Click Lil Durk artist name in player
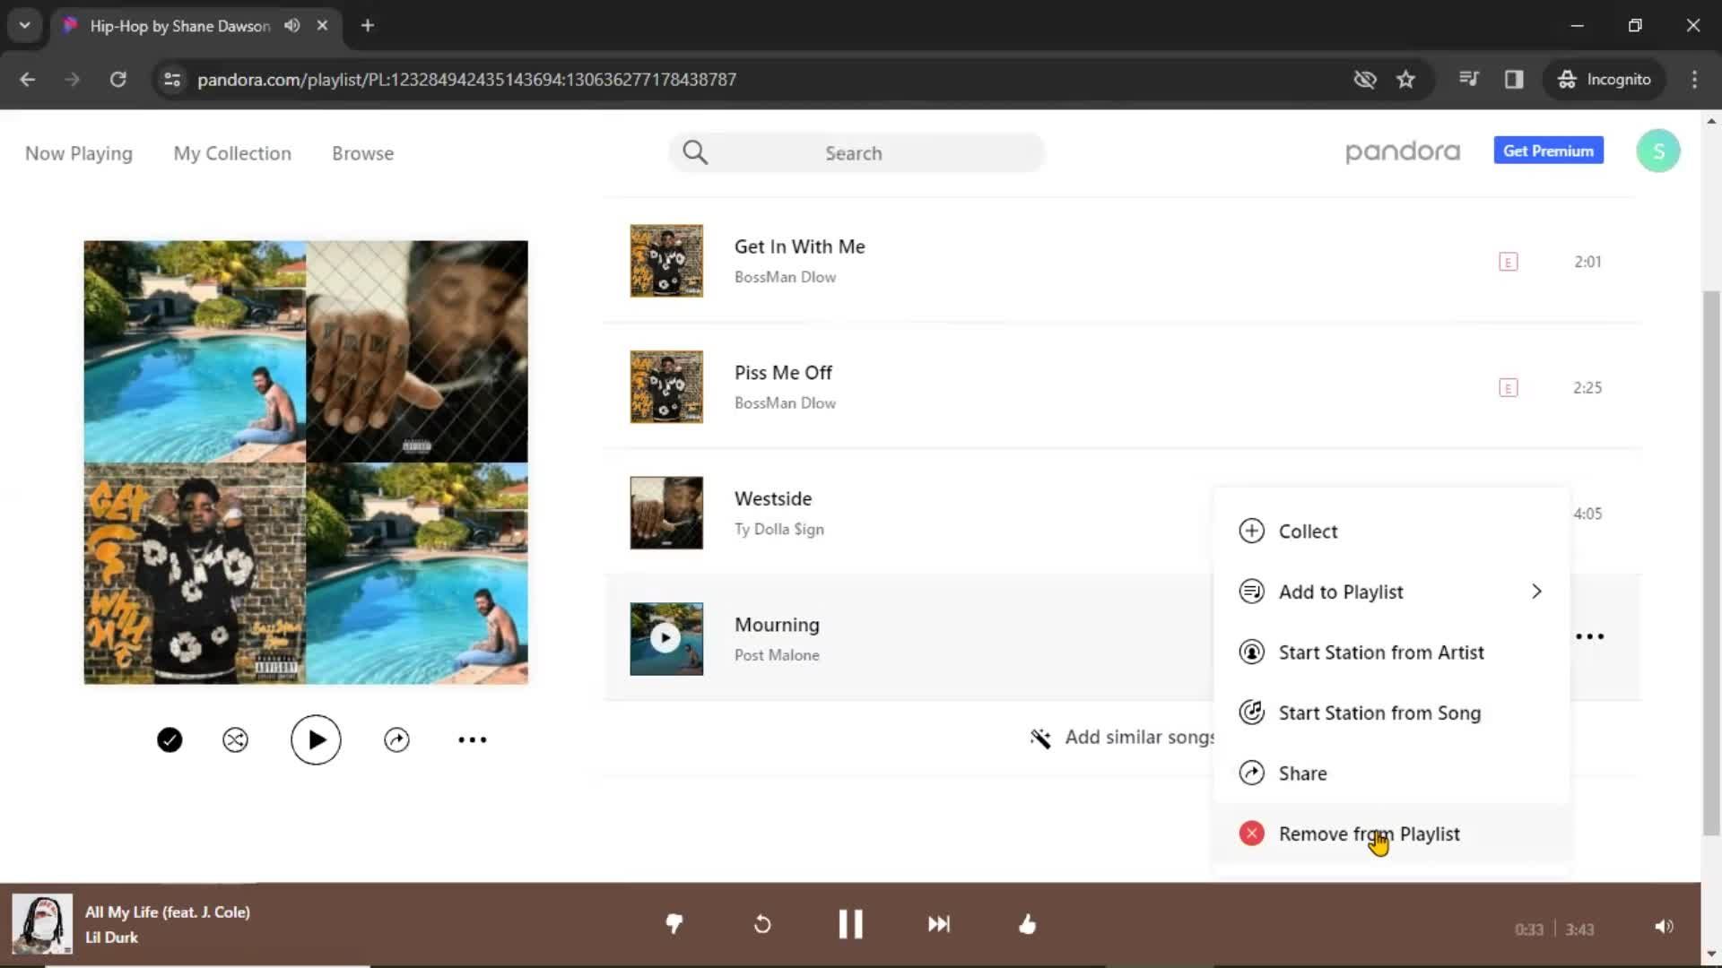Viewport: 1722px width, 968px height. (111, 938)
